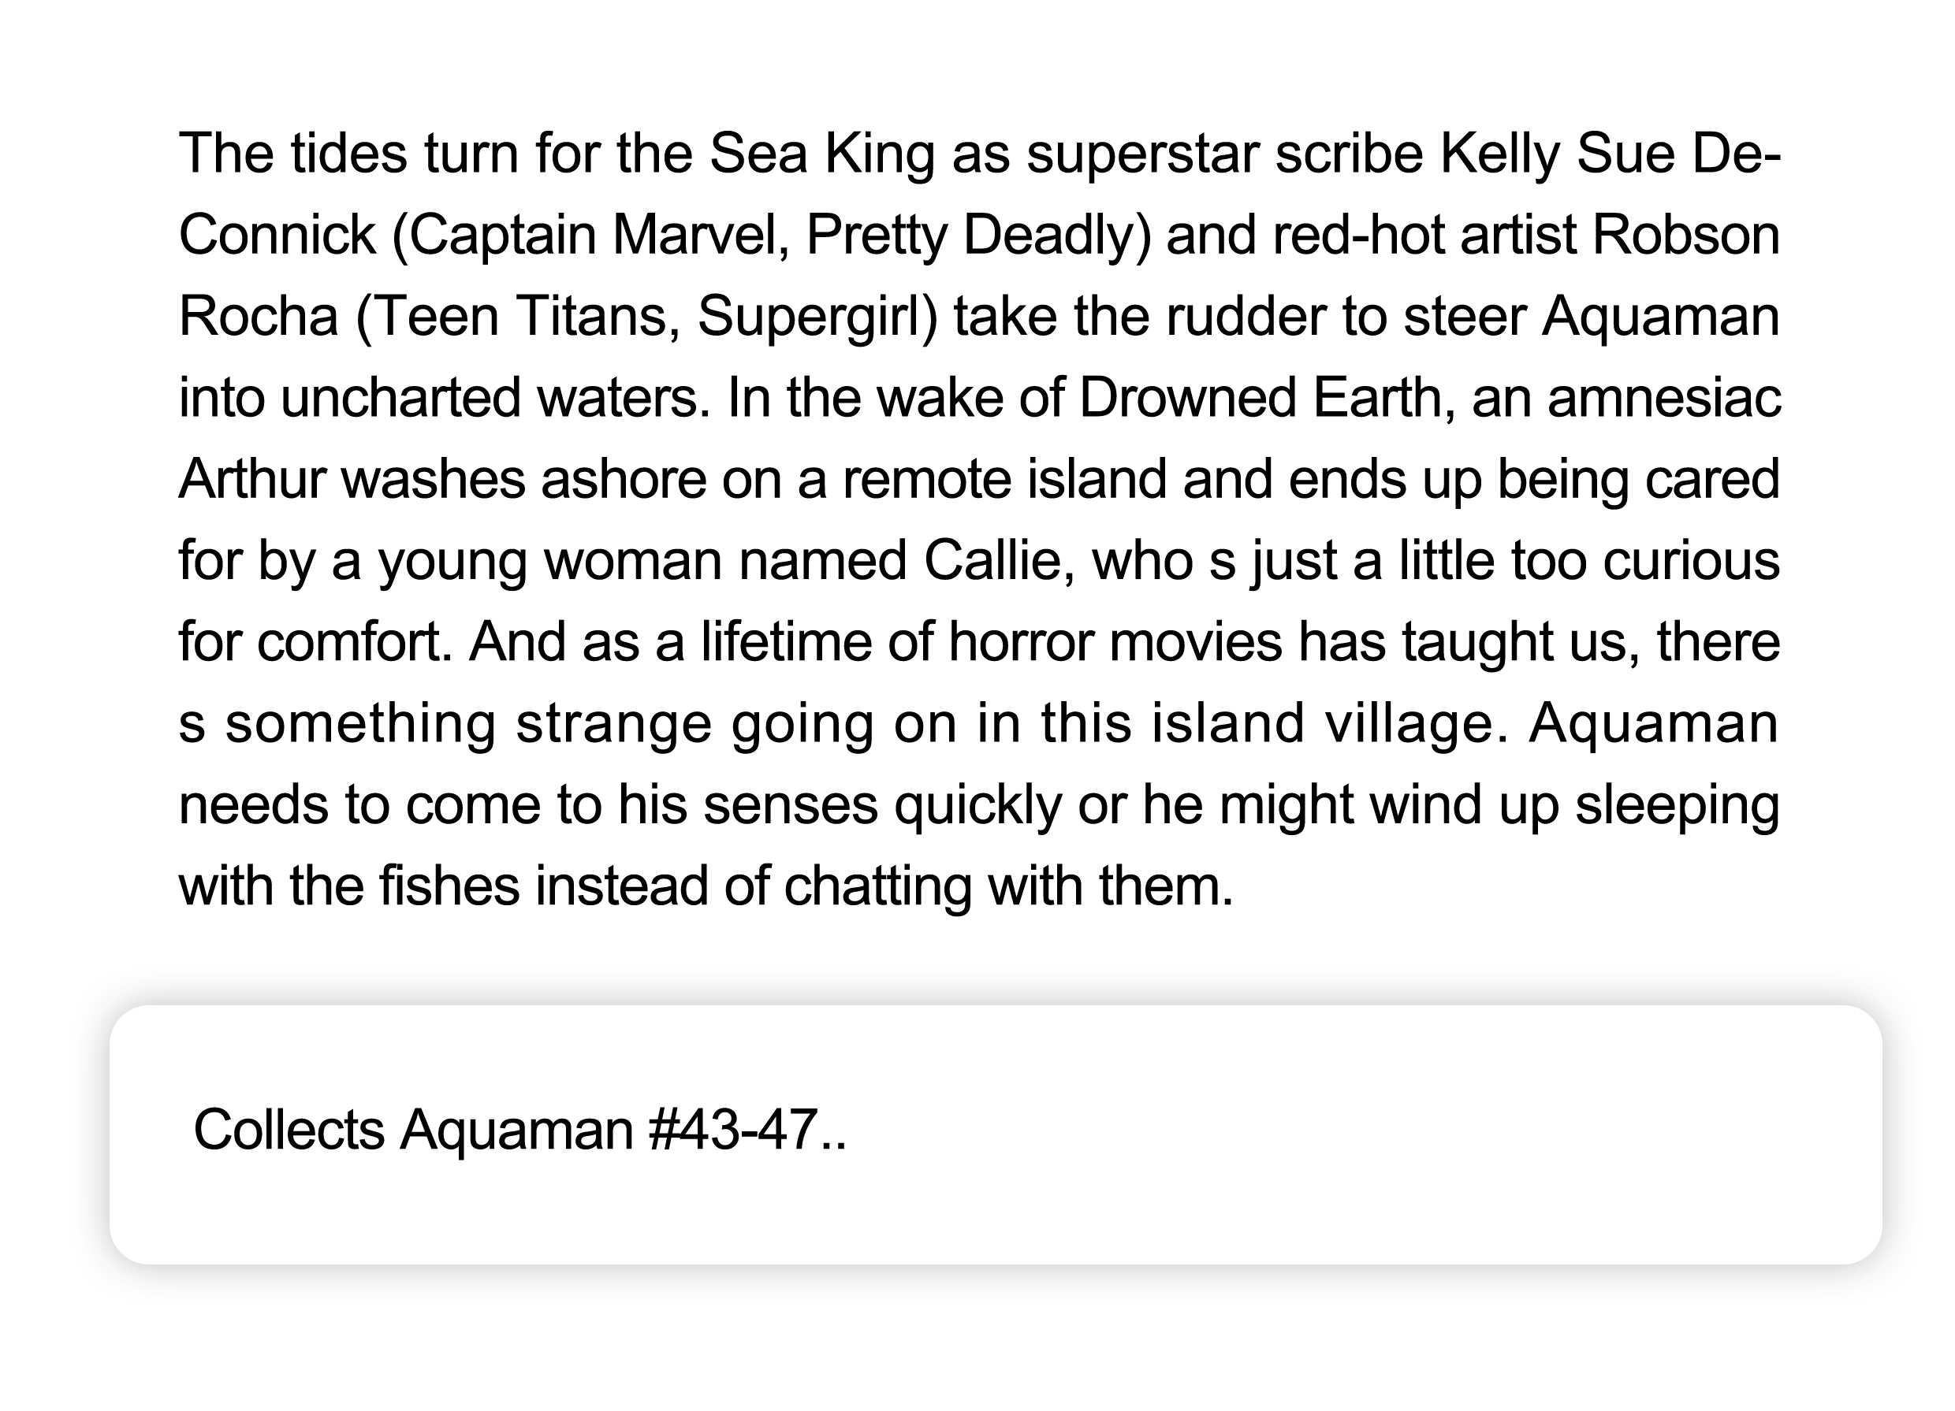Click the word 'Supergirl'
Viewport: 1955px width, 1411px height.
coord(810,316)
